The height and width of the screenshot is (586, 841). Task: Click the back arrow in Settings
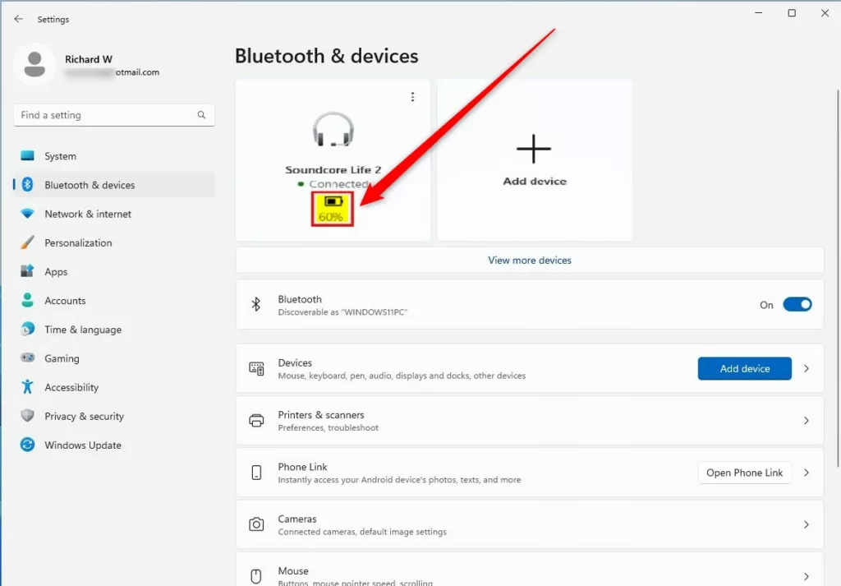(19, 19)
